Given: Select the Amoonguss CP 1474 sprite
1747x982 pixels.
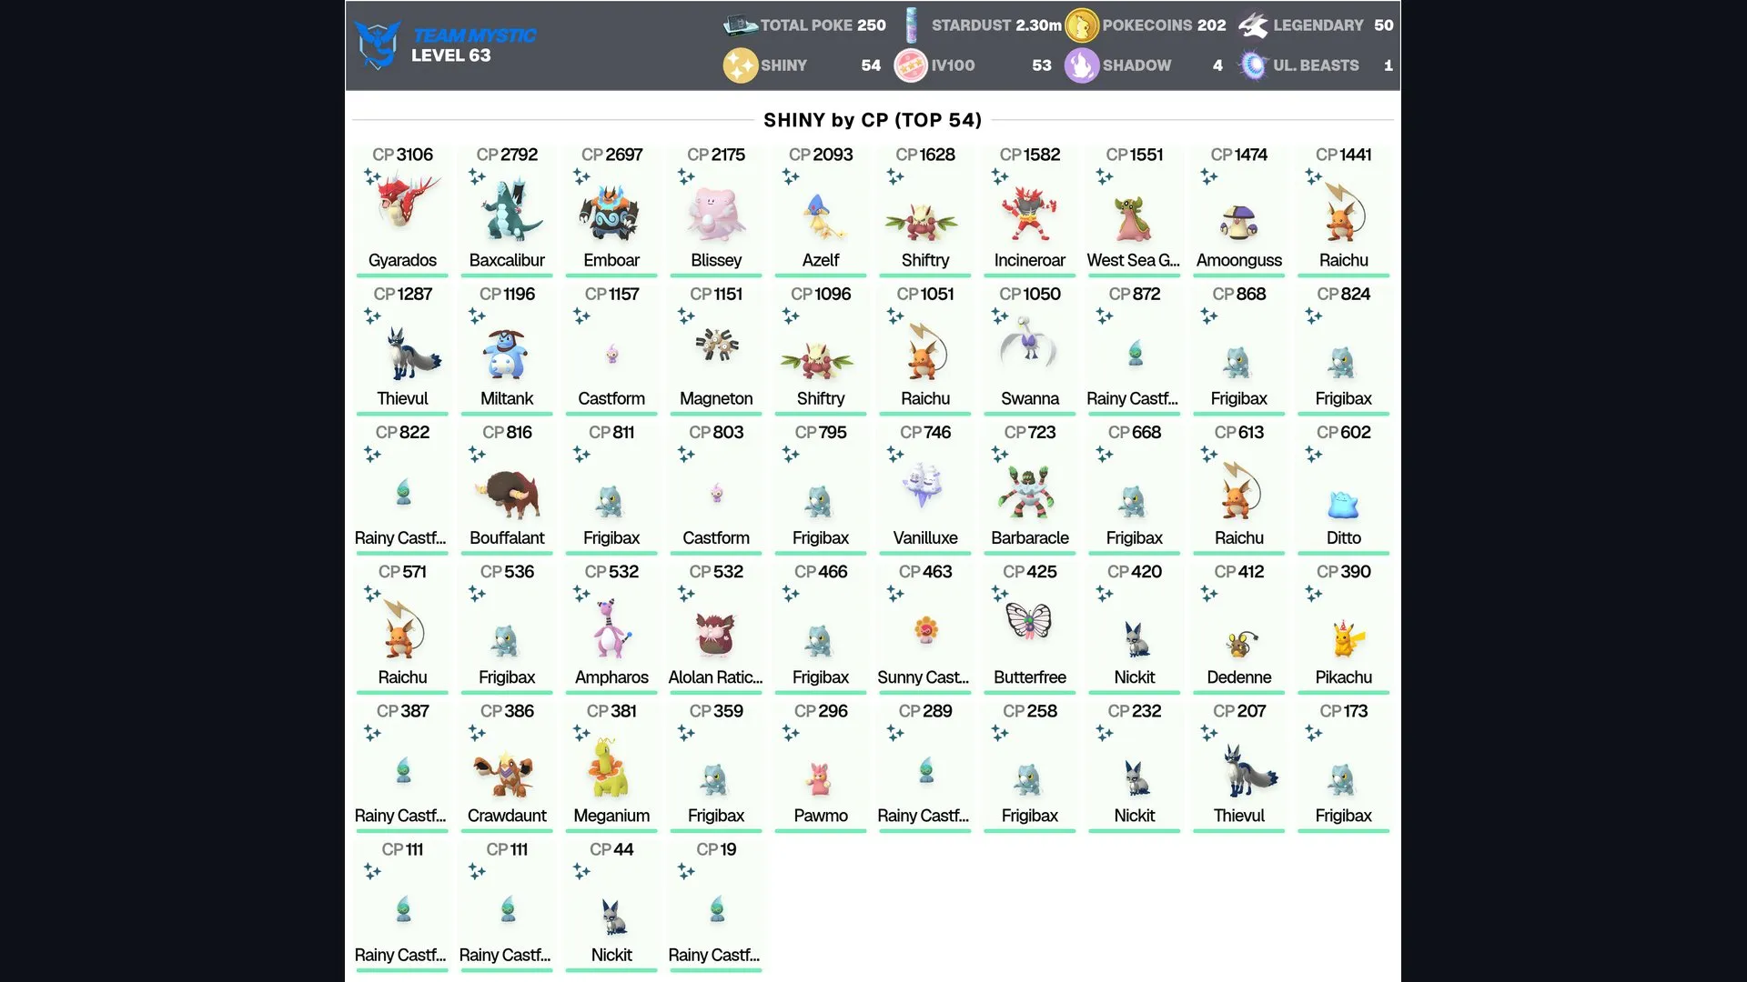Looking at the screenshot, I should (x=1239, y=222).
